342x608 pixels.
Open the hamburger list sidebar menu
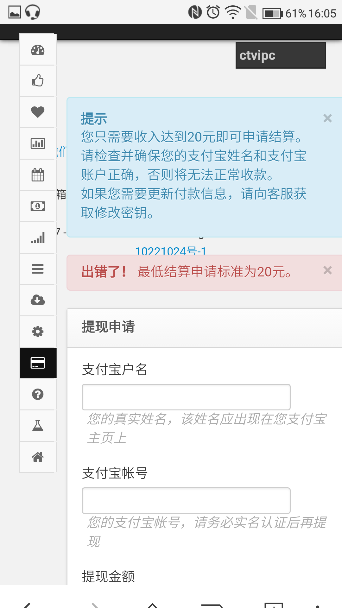pyautogui.click(x=38, y=269)
